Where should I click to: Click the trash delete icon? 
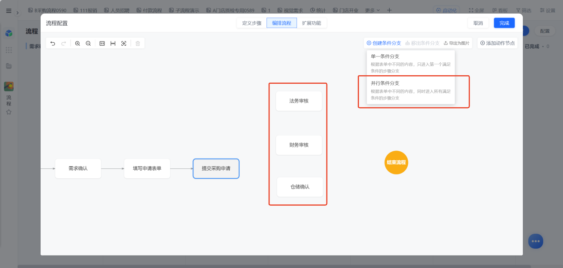coord(138,44)
